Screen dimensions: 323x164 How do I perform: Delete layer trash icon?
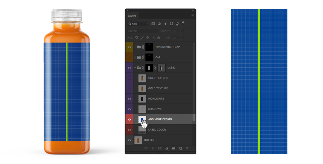(187, 148)
